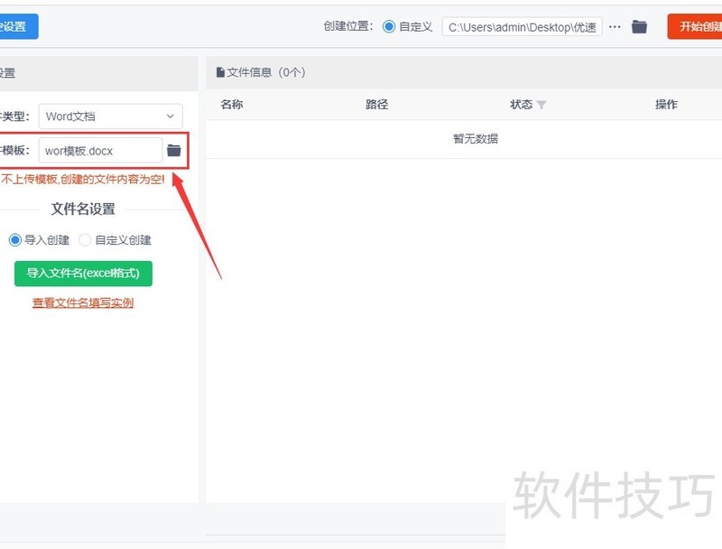Open the folder browser beside the template input
Screen dimensions: 722x549
click(174, 150)
